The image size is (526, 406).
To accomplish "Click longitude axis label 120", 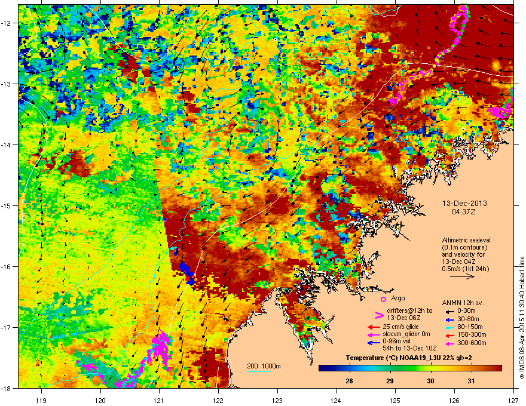I will pyautogui.click(x=100, y=400).
